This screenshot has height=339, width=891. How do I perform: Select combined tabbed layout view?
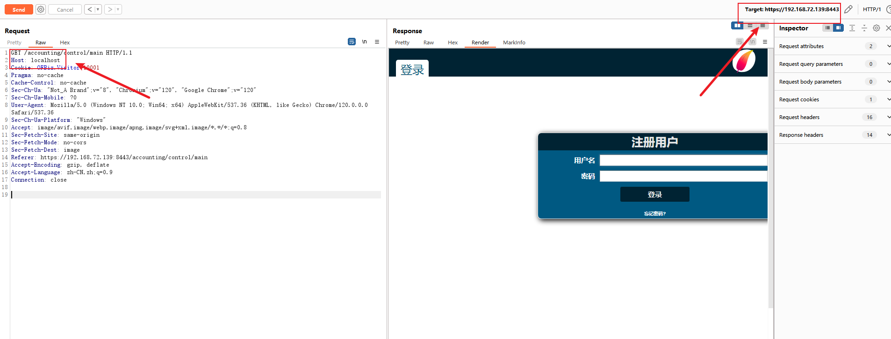coord(762,25)
